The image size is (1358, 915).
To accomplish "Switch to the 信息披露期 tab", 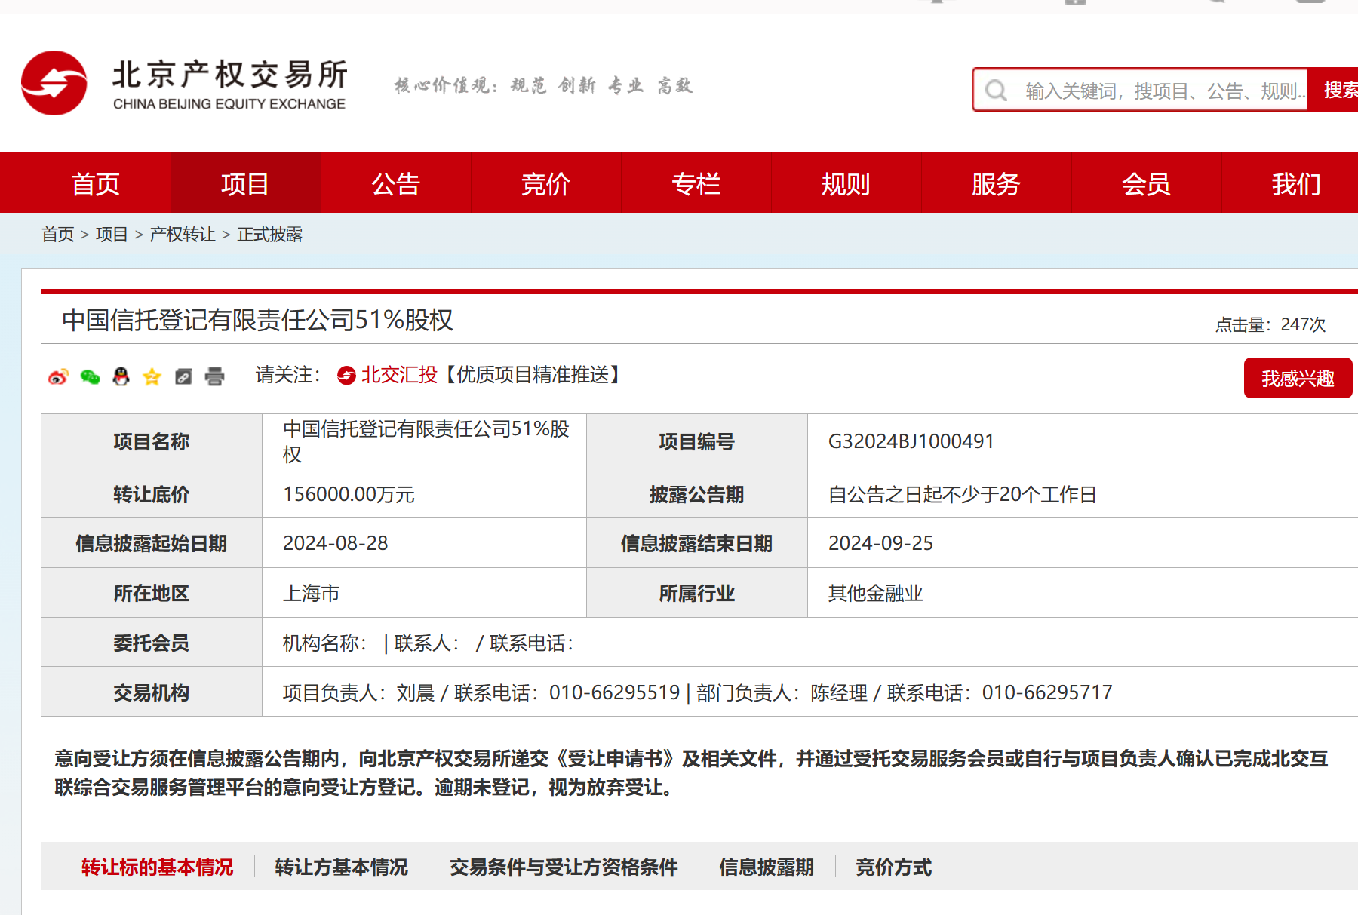I will click(766, 867).
